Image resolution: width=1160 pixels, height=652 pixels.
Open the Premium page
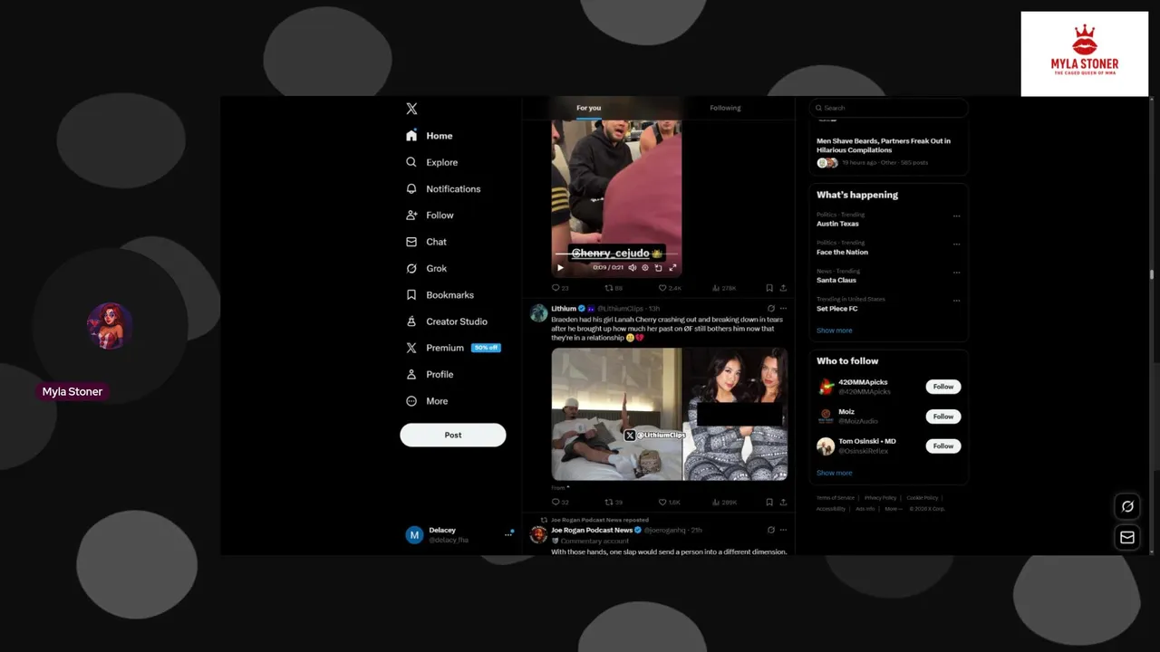pyautogui.click(x=452, y=348)
